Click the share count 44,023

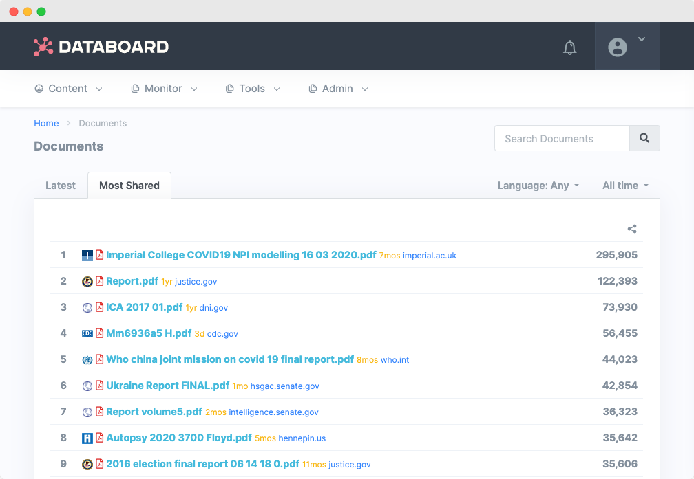pos(620,359)
